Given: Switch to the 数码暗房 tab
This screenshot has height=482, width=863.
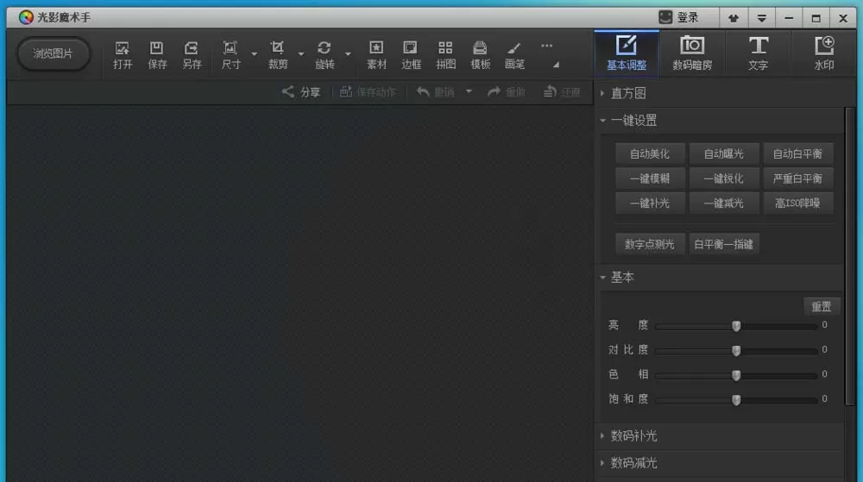Looking at the screenshot, I should tap(692, 53).
